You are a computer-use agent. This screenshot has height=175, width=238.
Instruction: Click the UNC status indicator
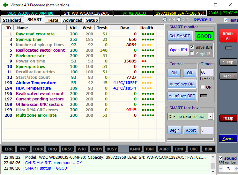point(194,149)
